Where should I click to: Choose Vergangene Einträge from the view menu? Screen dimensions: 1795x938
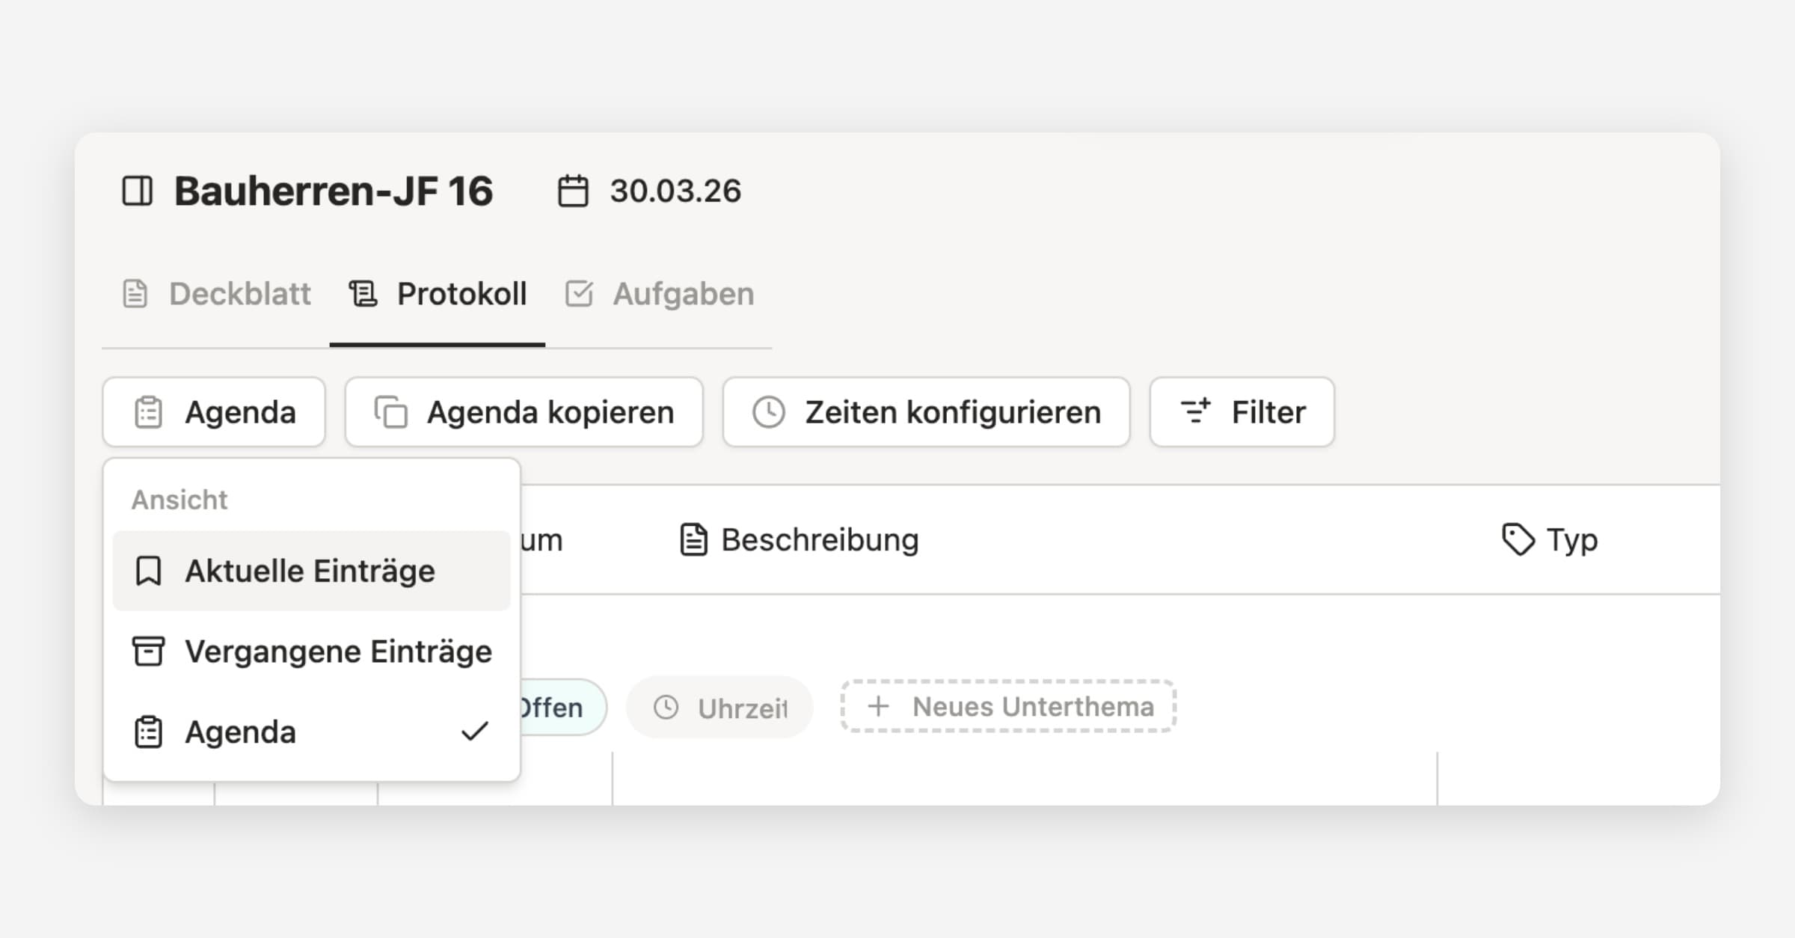point(337,652)
